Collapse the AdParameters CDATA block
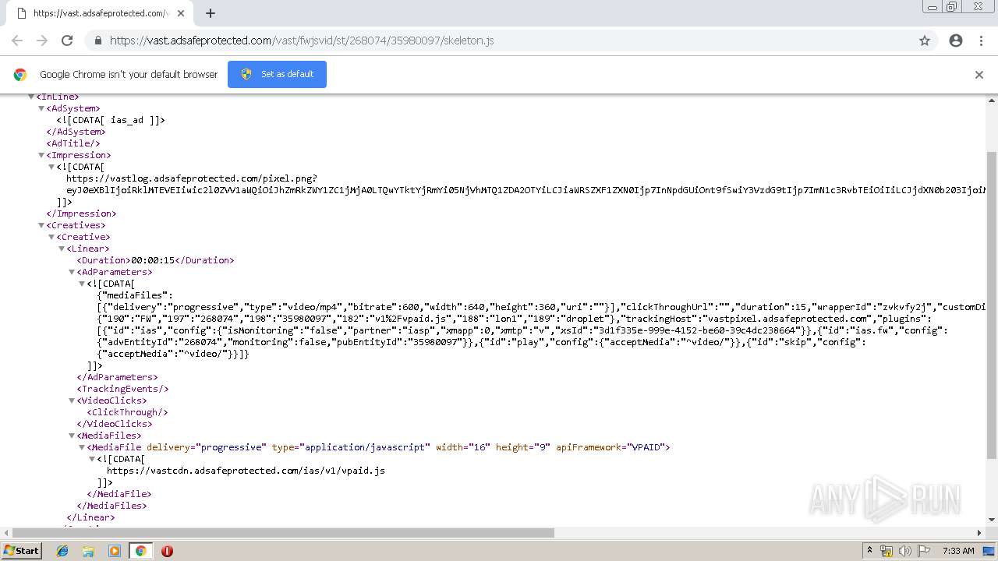The width and height of the screenshot is (998, 561). coord(82,284)
